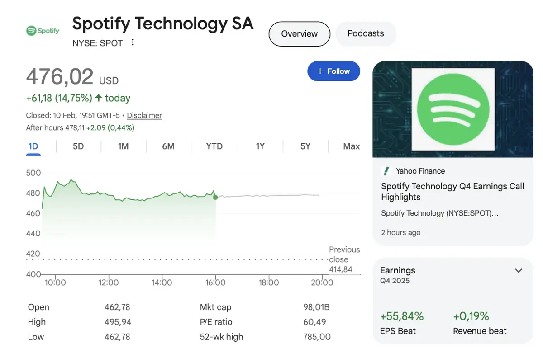
Task: Toggle the chart to YTD view
Action: pyautogui.click(x=214, y=146)
